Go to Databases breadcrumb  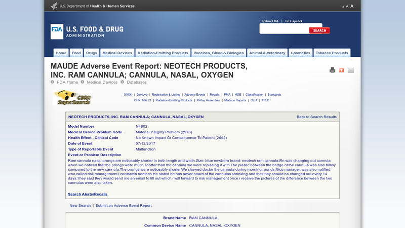click(x=137, y=82)
